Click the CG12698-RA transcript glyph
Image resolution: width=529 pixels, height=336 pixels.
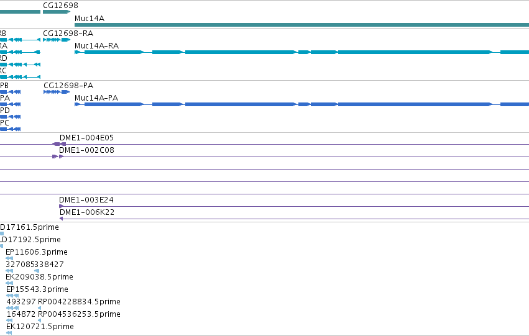click(x=57, y=40)
